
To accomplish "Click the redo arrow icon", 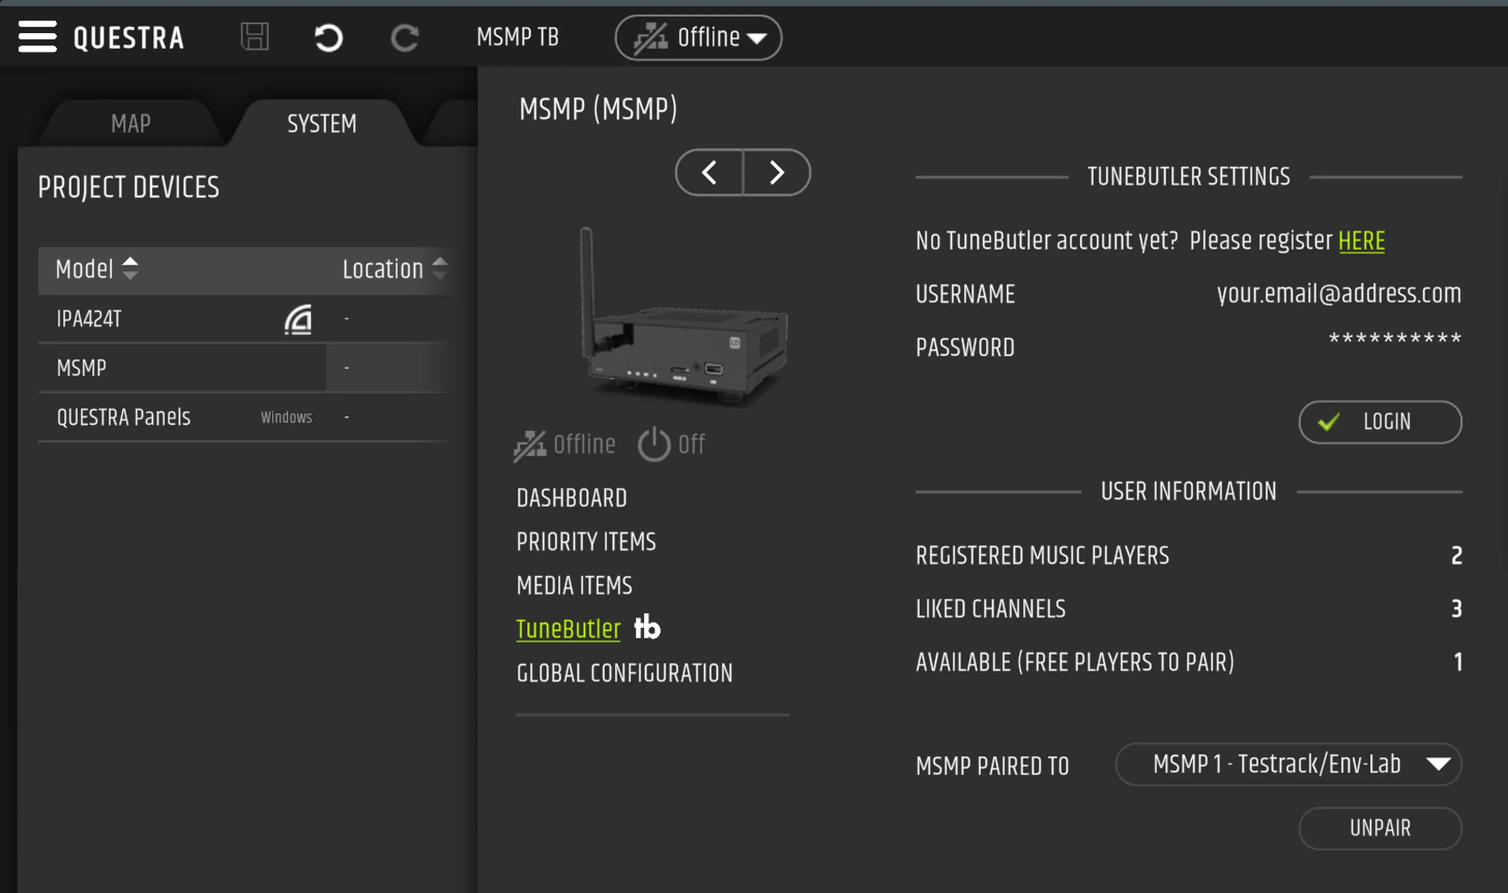I will [405, 38].
